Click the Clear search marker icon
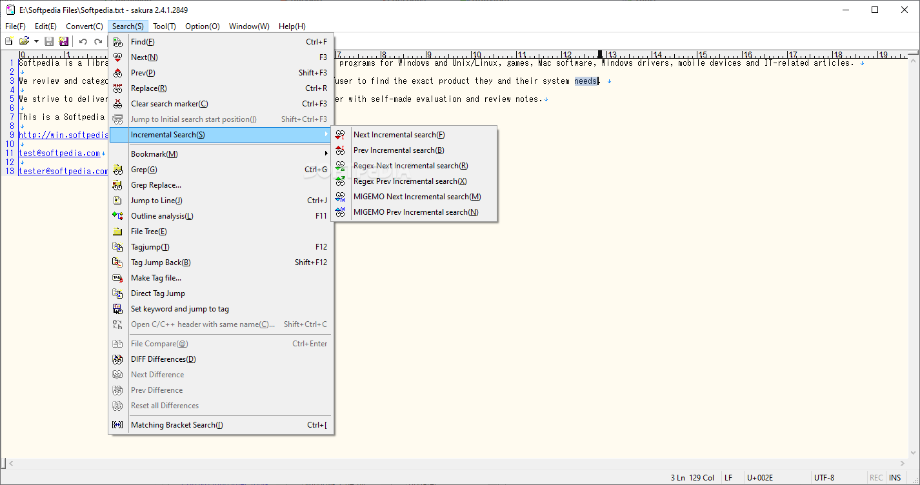 tap(117, 104)
